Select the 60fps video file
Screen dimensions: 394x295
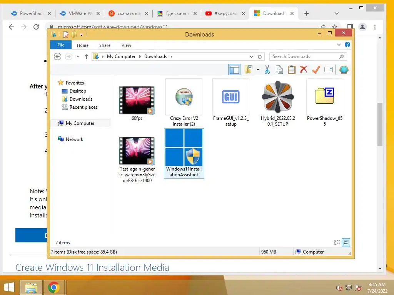(x=137, y=103)
